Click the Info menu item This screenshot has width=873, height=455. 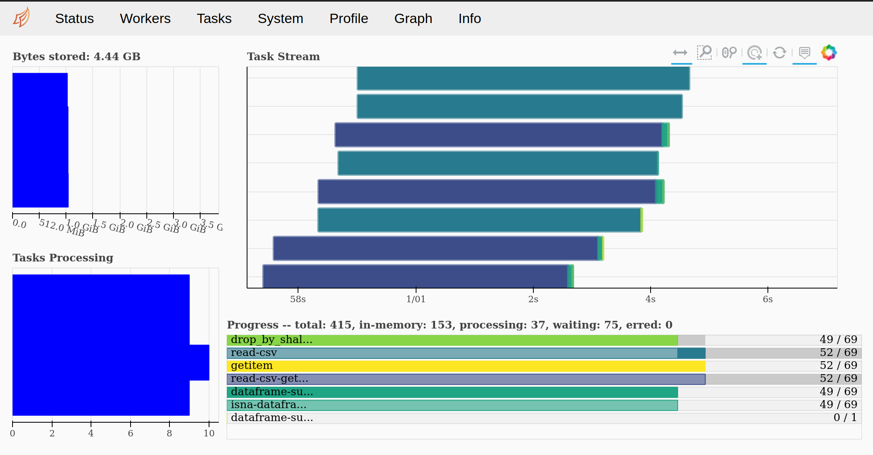(469, 19)
